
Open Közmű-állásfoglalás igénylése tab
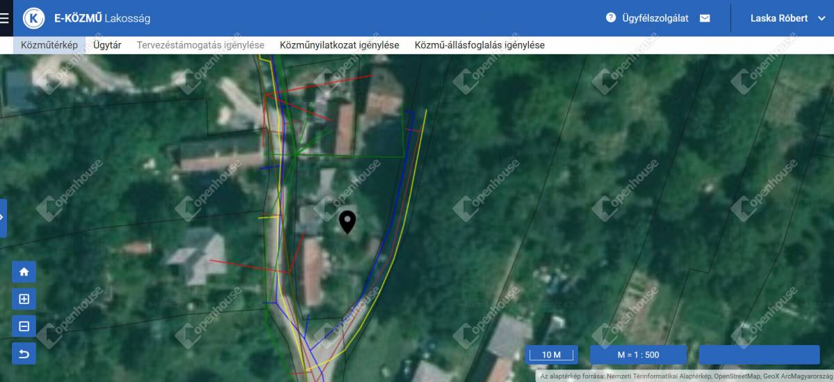pos(480,45)
